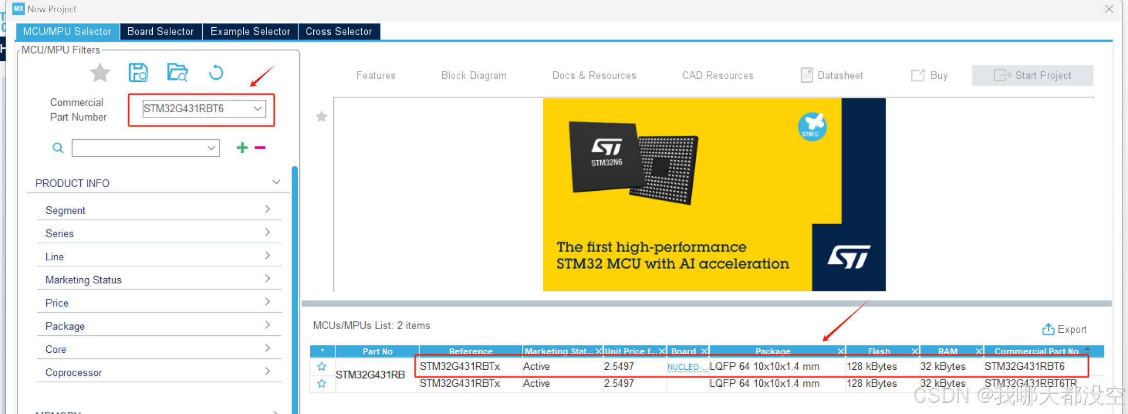Click the Datasheet button
Image resolution: width=1128 pixels, height=414 pixels.
pos(832,76)
